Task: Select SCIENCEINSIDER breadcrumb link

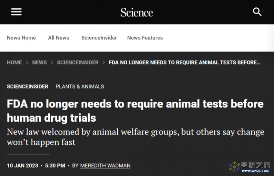Action: click(78, 62)
